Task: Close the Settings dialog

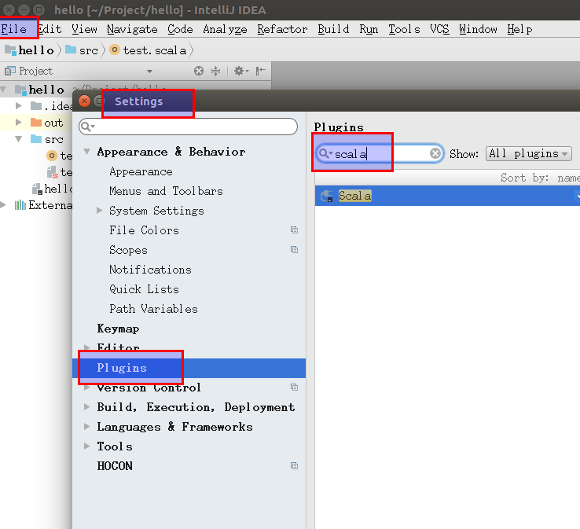Action: click(84, 101)
